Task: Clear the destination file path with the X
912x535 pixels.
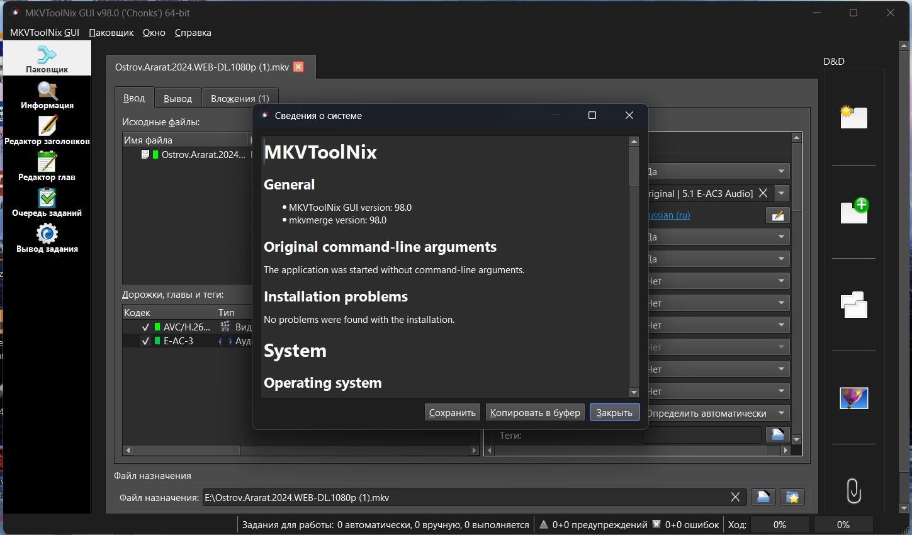Action: point(735,497)
